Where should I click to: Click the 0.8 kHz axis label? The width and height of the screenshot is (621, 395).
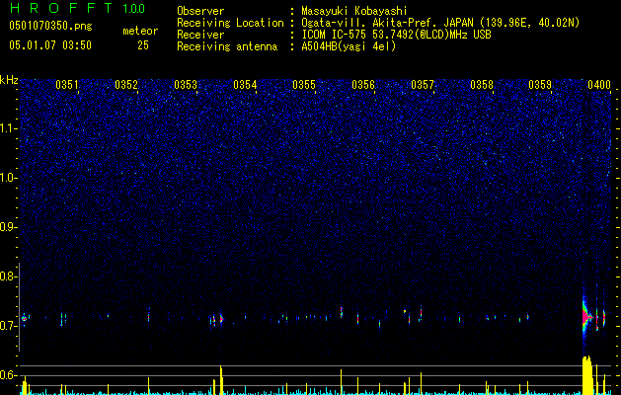(9, 276)
